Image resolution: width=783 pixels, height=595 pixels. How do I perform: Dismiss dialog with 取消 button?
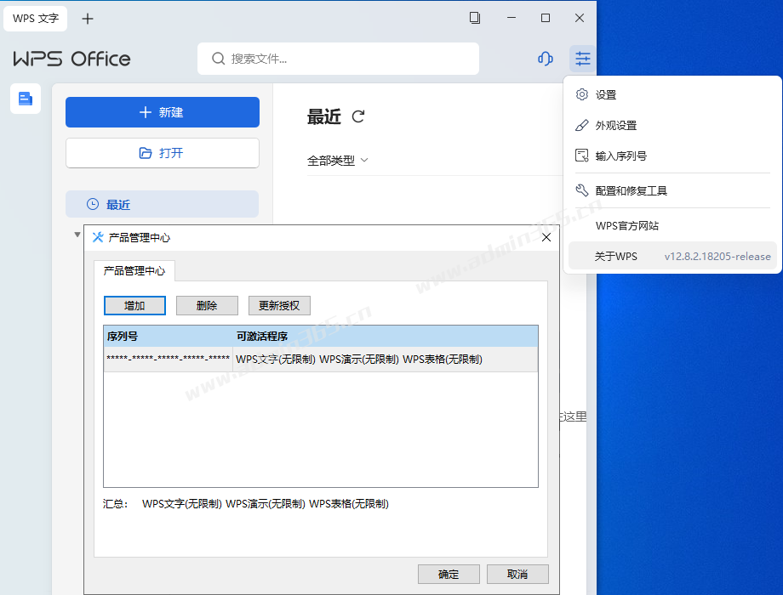517,574
